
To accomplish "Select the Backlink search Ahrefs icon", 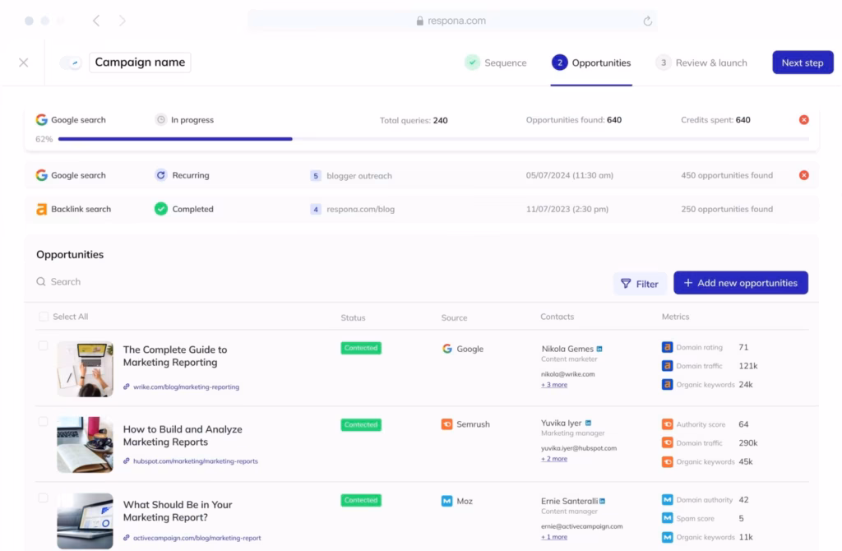I will [x=42, y=209].
